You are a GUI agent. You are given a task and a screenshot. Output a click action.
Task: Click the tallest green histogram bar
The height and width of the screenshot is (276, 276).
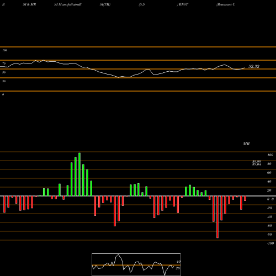tap(79, 174)
